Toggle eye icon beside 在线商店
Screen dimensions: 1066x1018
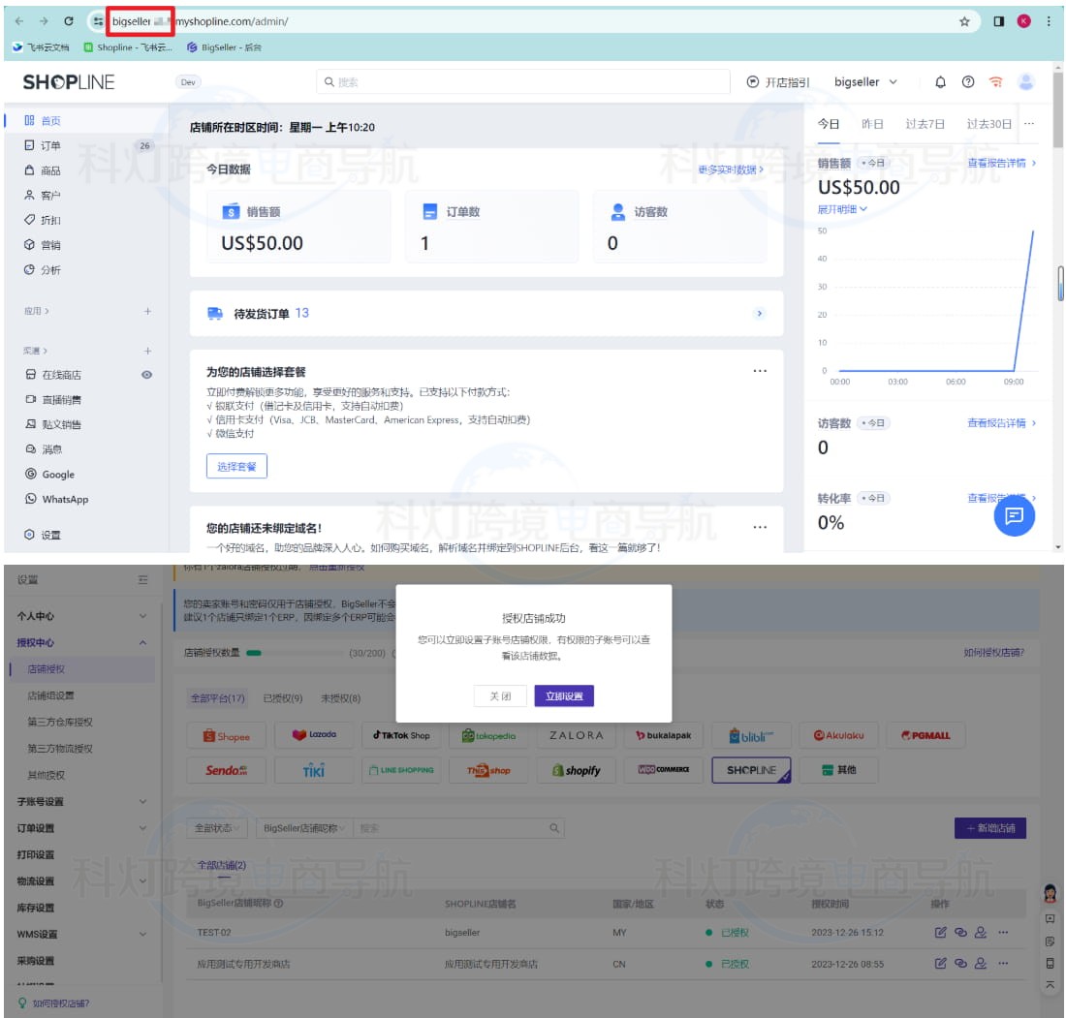[146, 375]
